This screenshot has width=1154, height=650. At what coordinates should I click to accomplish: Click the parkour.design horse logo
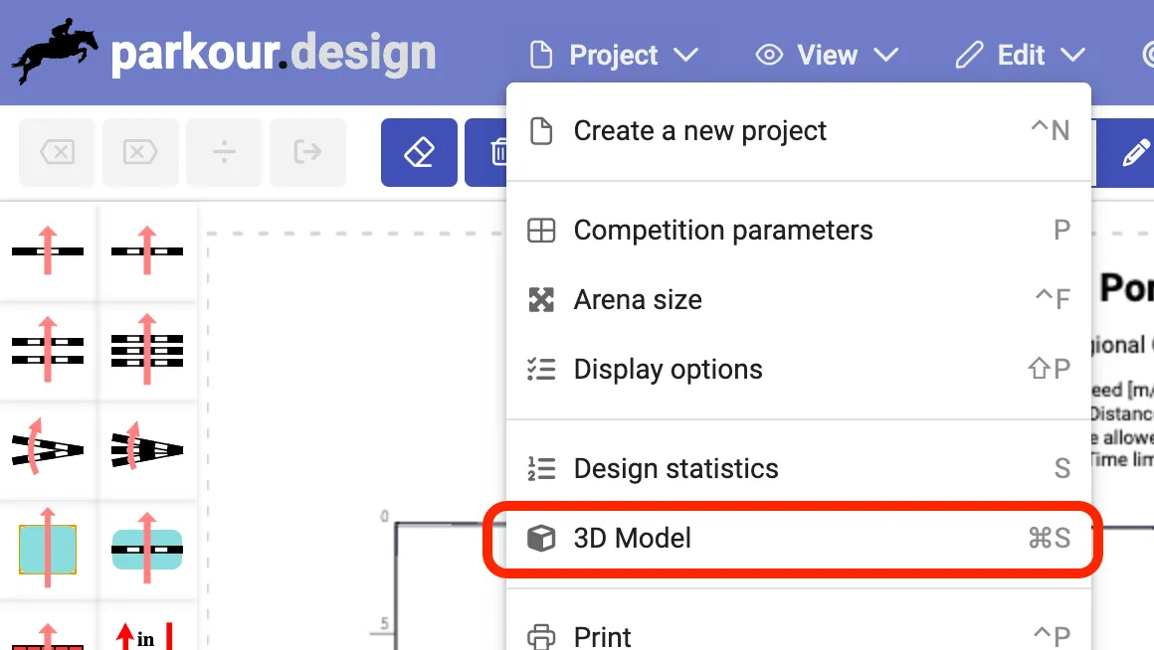pos(56,53)
